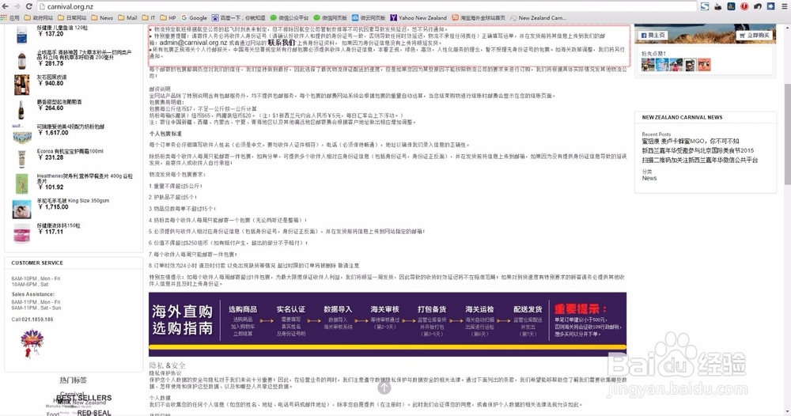Open the IT bookmark folder
Image resolution: width=791 pixels, height=416 pixels.
tap(149, 17)
